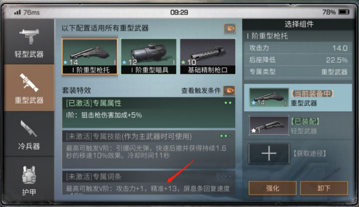Check the battery indicator in the status bar
The width and height of the screenshot is (359, 207).
(344, 12)
